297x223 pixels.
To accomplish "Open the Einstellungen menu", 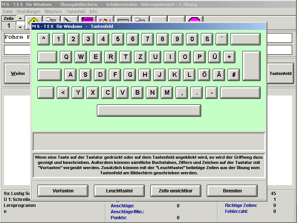I will click(x=29, y=12).
